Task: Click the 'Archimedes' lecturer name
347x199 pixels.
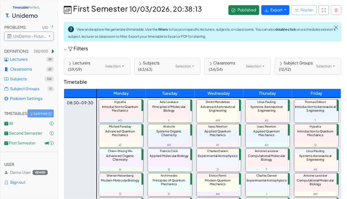Action: pos(169,176)
